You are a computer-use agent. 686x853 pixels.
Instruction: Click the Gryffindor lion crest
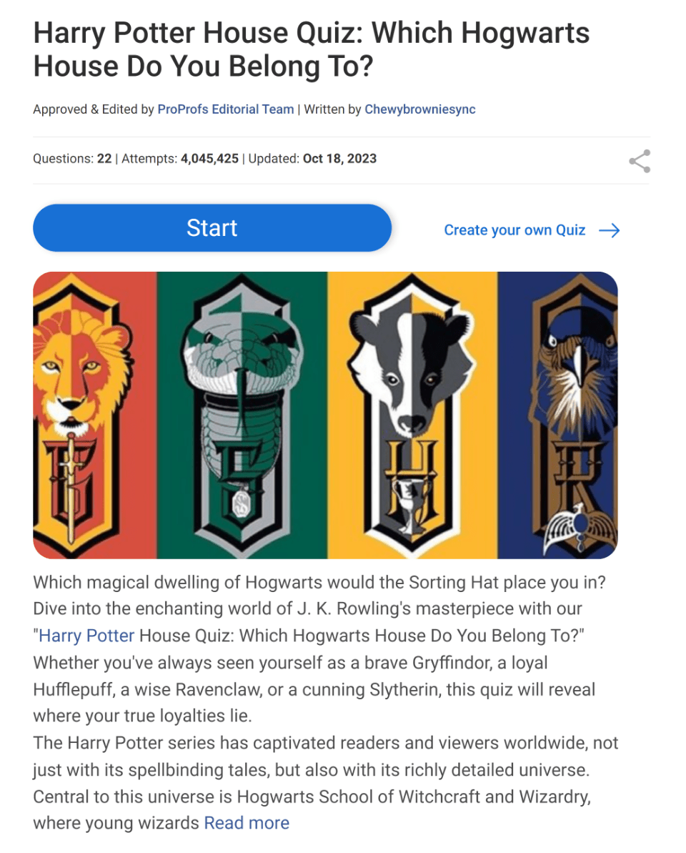tap(83, 415)
